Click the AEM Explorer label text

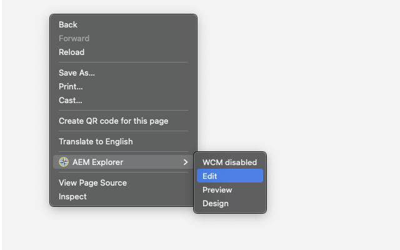click(97, 162)
